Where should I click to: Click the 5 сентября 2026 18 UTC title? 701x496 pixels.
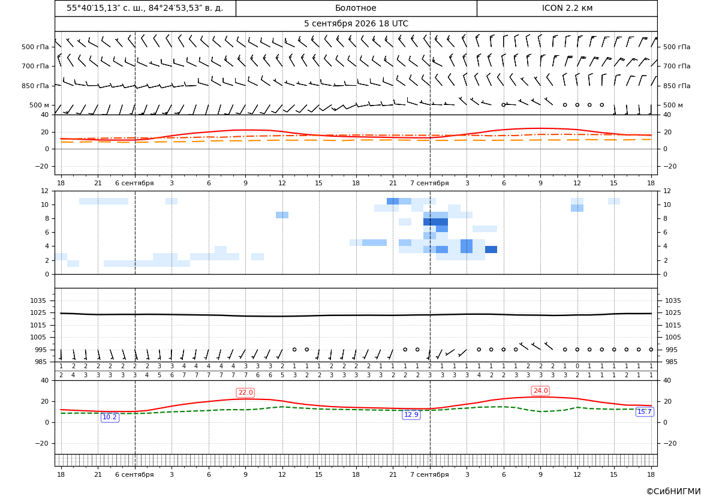[356, 24]
